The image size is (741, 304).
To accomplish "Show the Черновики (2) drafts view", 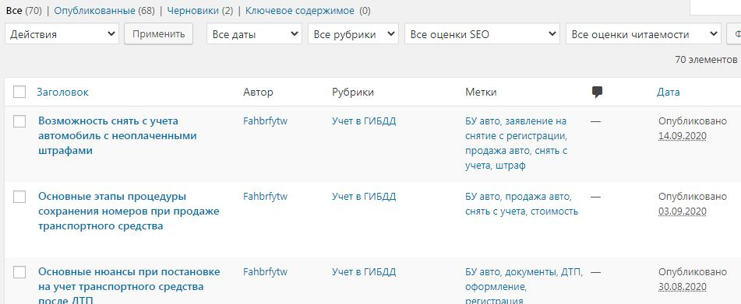I will [200, 11].
